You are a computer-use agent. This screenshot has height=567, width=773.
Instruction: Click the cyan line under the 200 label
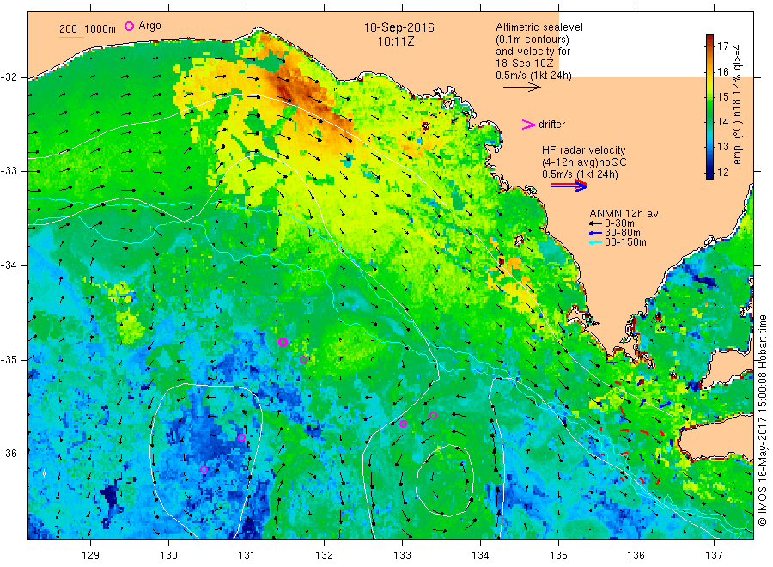[71, 36]
